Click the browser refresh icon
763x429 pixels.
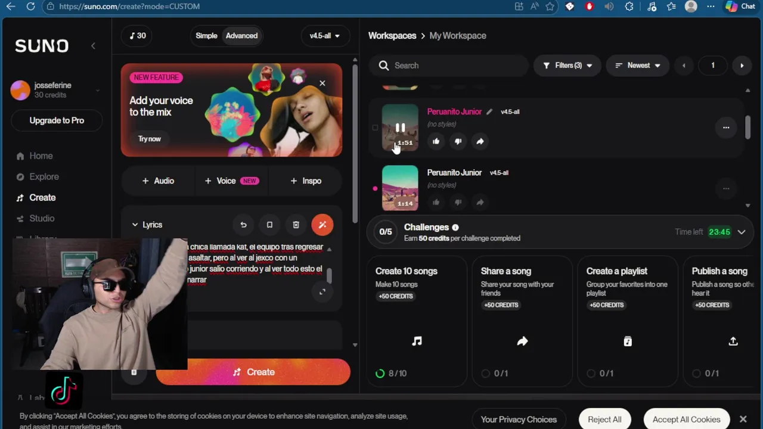(x=31, y=7)
